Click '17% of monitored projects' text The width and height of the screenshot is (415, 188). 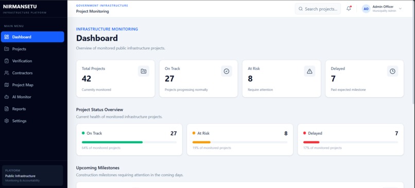coord(322,148)
